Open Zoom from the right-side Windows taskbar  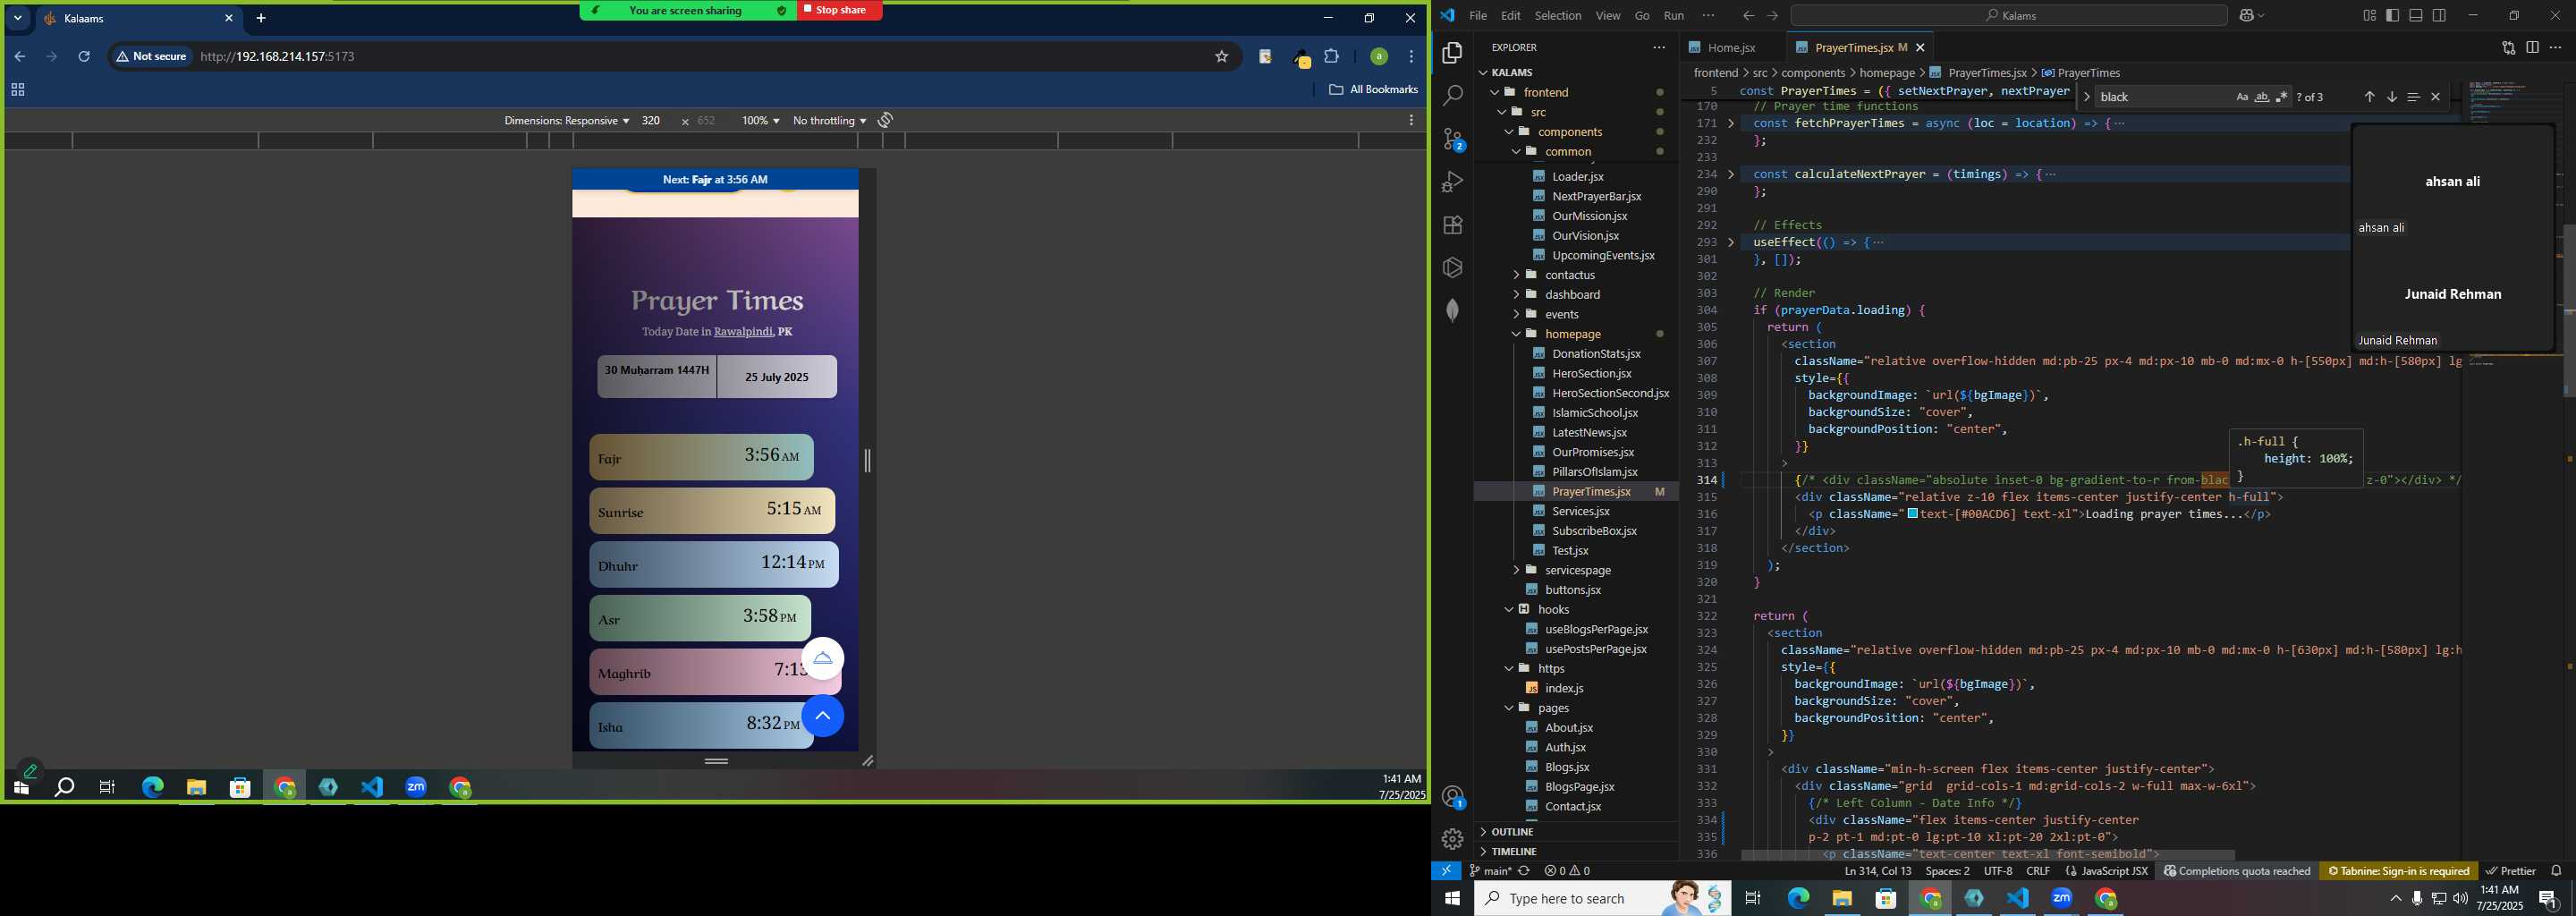pos(2062,898)
